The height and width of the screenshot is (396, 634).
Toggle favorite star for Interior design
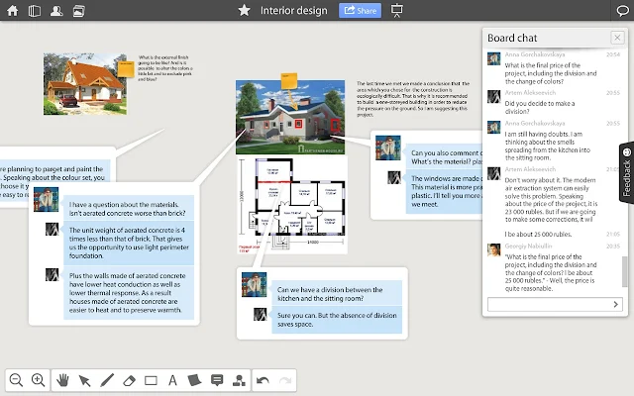245,10
